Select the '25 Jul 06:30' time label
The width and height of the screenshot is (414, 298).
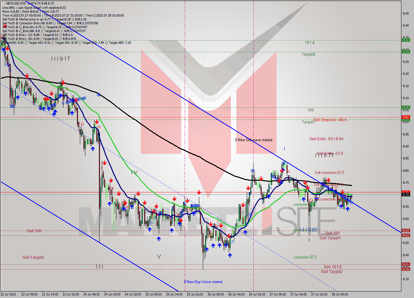pyautogui.click(x=154, y=294)
